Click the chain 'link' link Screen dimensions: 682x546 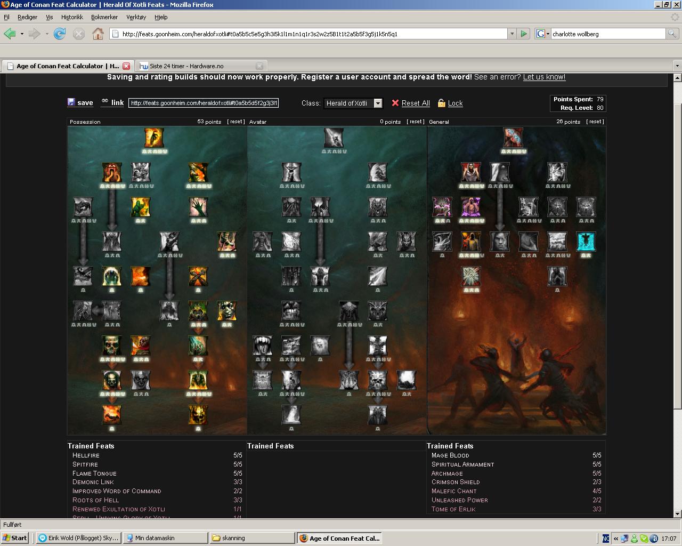tap(112, 103)
